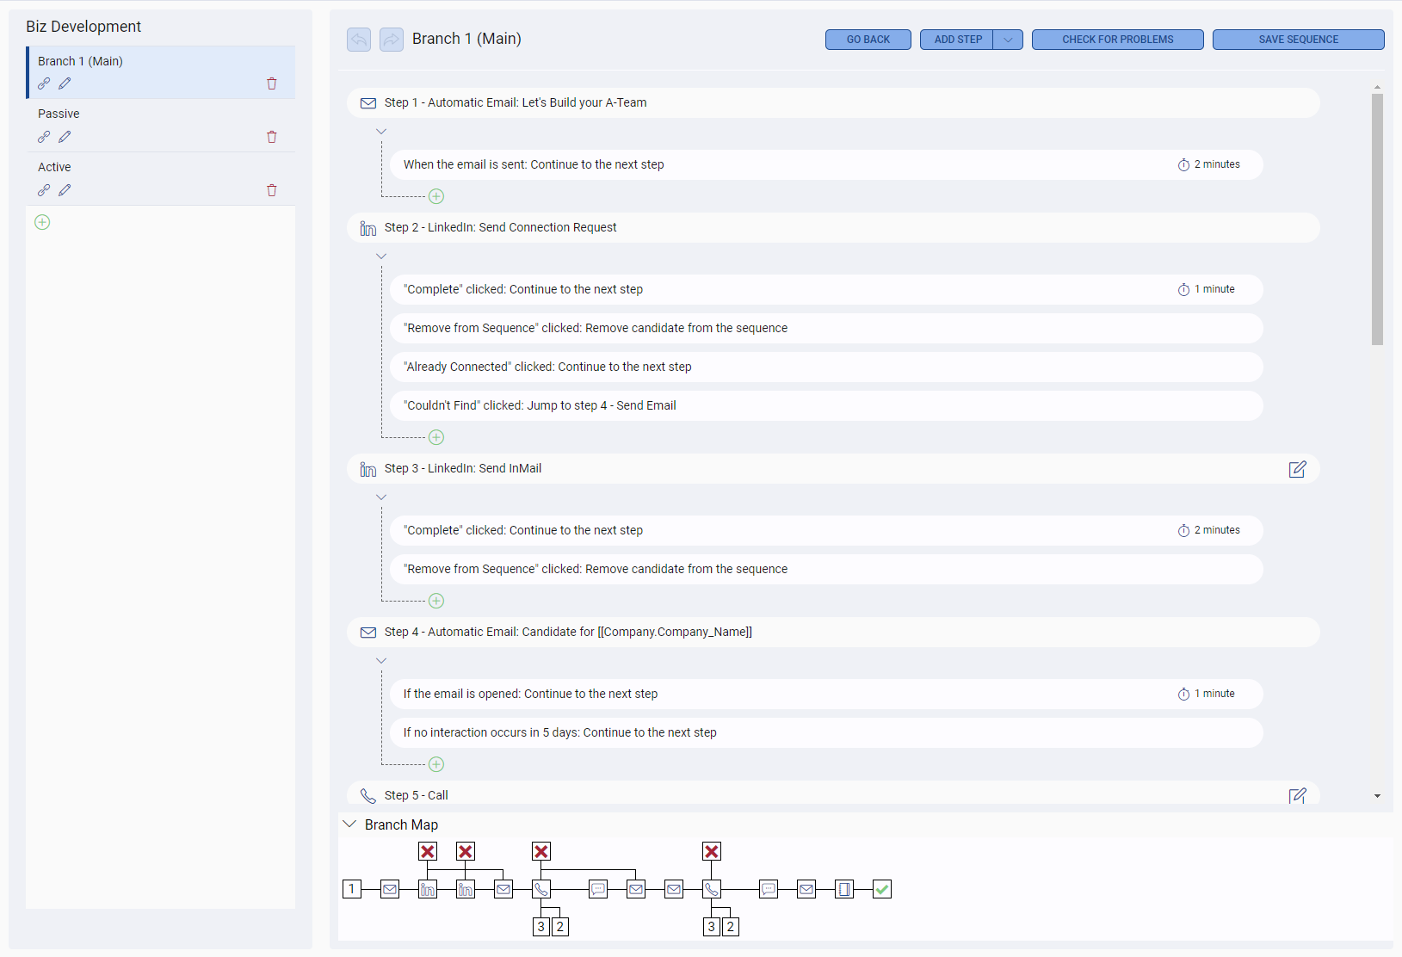
Task: Click the green checkmark node in Branch Map
Action: coord(881,889)
